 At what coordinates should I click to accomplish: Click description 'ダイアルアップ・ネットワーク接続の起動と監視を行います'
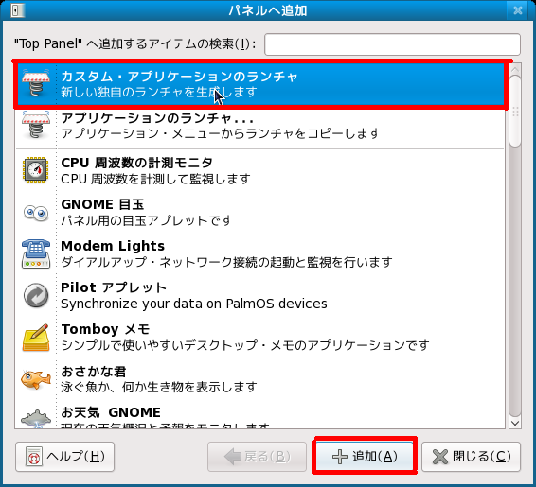click(x=226, y=262)
